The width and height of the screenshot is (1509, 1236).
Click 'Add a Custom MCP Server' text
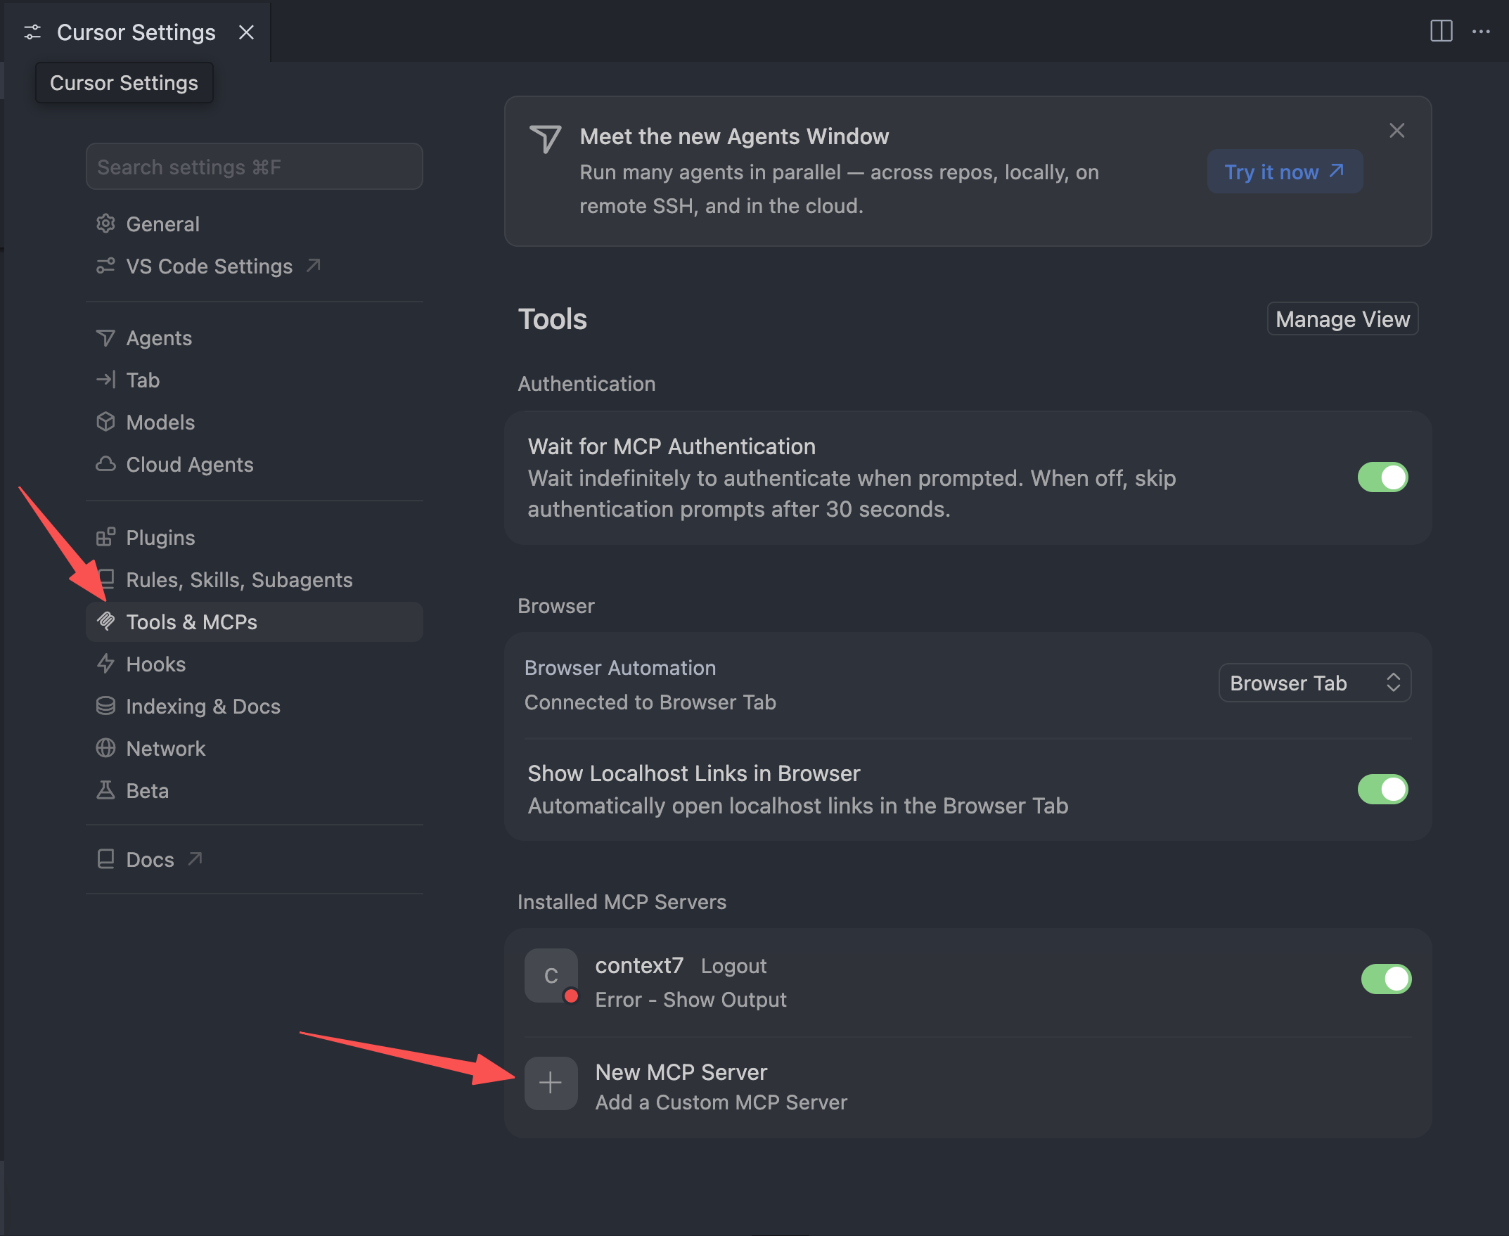(721, 1102)
